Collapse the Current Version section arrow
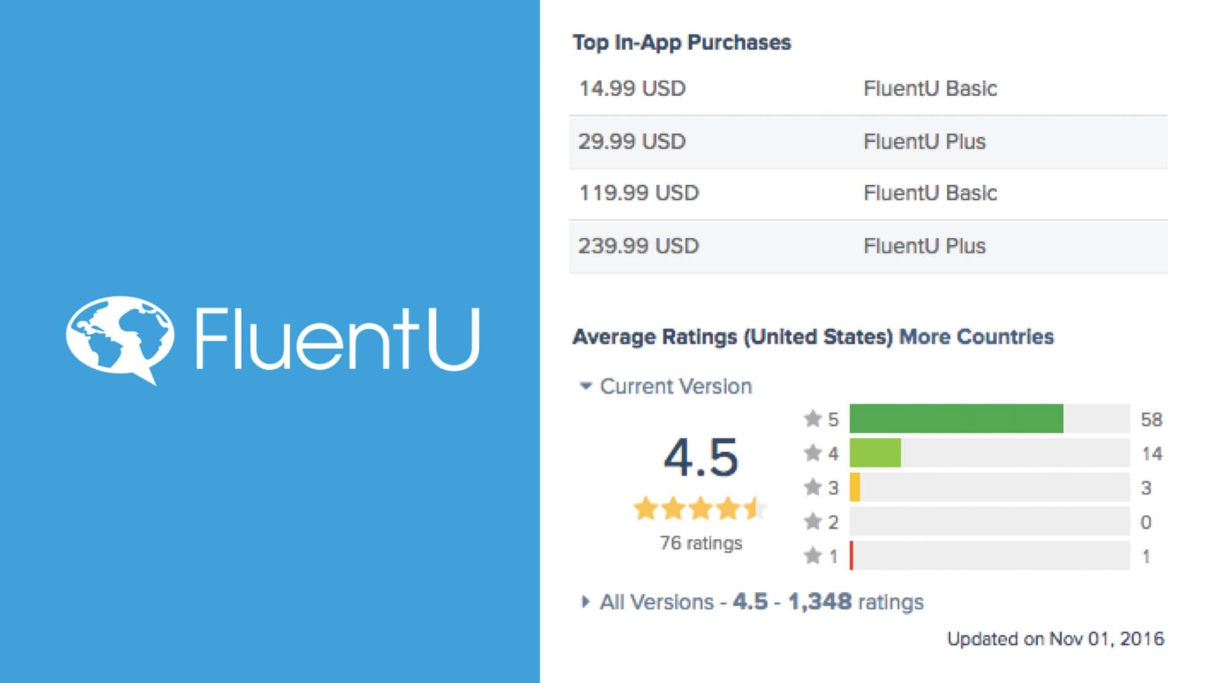The image size is (1214, 683). [x=586, y=386]
